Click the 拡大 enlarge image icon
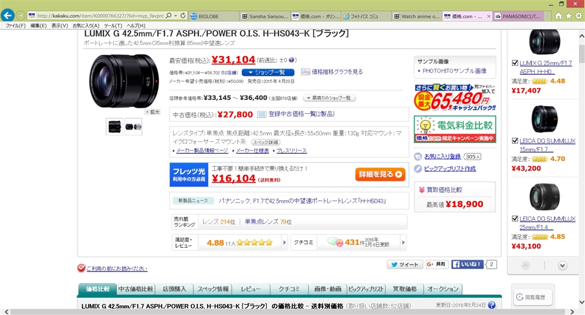Viewport: 585px width, 315px height. coord(153,112)
